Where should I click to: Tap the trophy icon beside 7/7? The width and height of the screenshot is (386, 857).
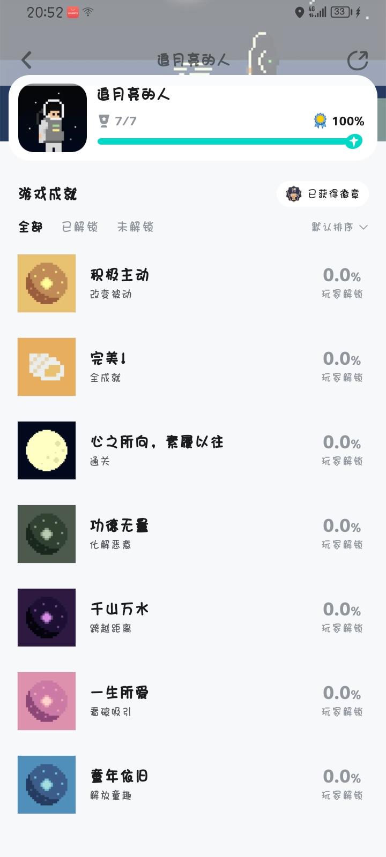click(104, 121)
